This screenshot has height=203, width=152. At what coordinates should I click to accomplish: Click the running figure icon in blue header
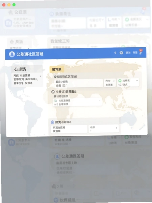[x=141, y=53]
